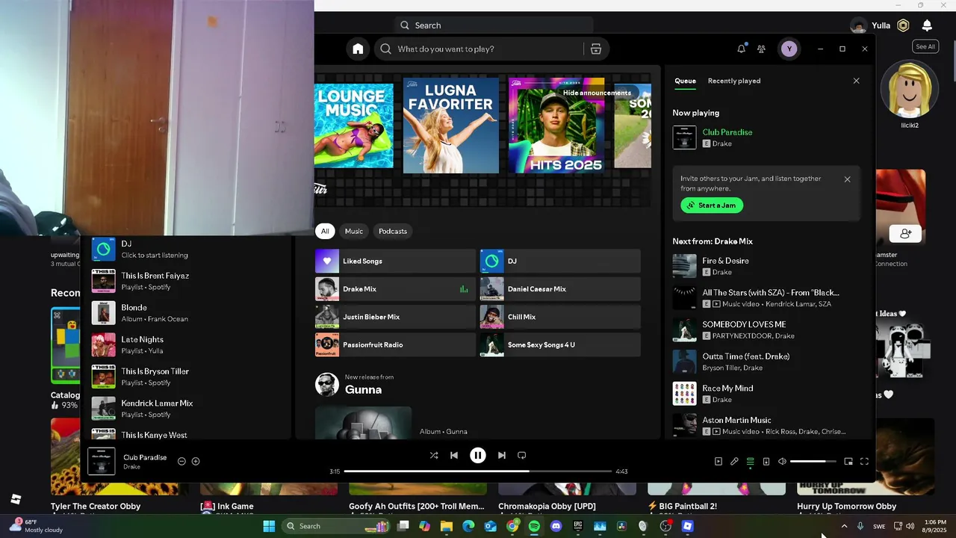Select the Queue tab
956x538 pixels.
click(685, 81)
